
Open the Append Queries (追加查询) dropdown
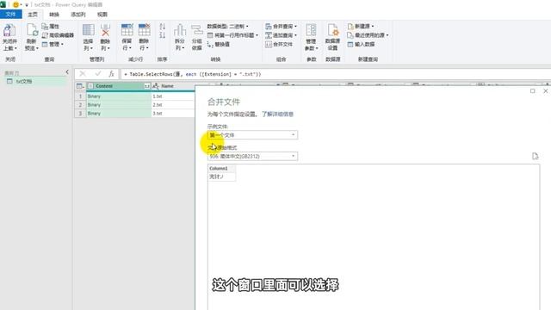pos(282,35)
